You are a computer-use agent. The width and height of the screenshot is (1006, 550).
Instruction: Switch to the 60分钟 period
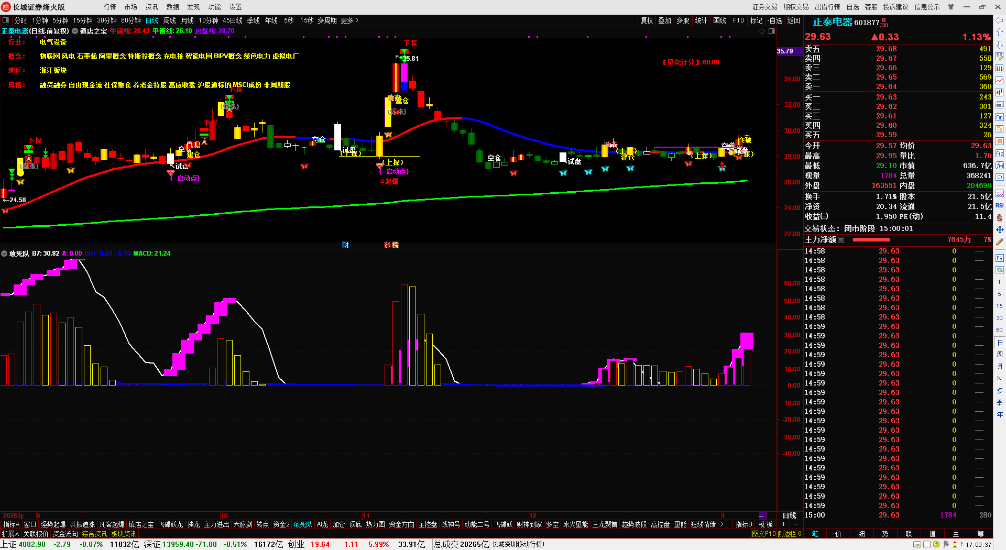[x=131, y=20]
